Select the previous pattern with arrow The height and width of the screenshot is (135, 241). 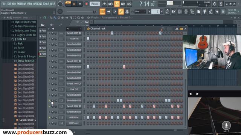tap(149, 12)
